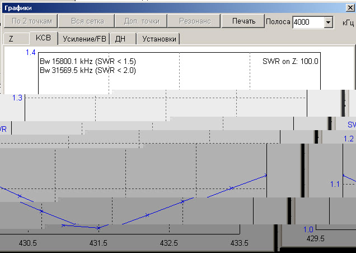Open the Усиление/FB tab
Screen dimensions: 356x253
point(84,39)
